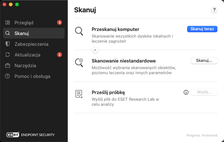Image resolution: width=224 pixels, height=142 pixels.
Task: Click the Prześlij próbkę document icon
Action: pos(79,94)
